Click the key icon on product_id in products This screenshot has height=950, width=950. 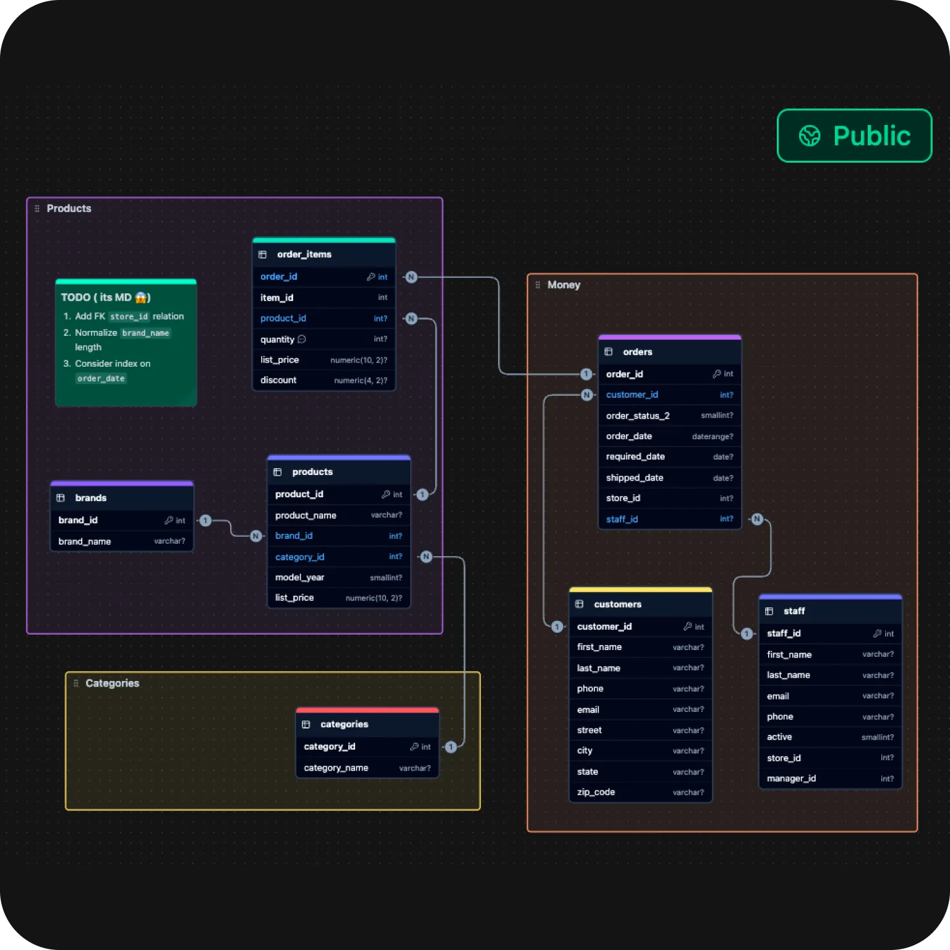(x=385, y=494)
